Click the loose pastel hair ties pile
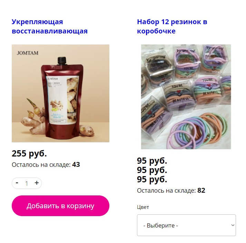This screenshot has width=246, height=243. (x=198, y=131)
